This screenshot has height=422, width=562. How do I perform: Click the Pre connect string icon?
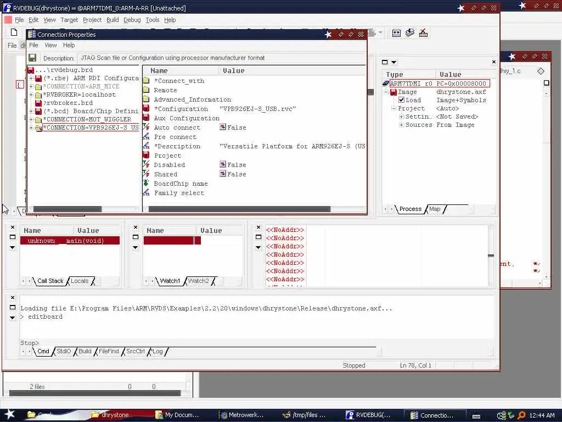tap(146, 136)
